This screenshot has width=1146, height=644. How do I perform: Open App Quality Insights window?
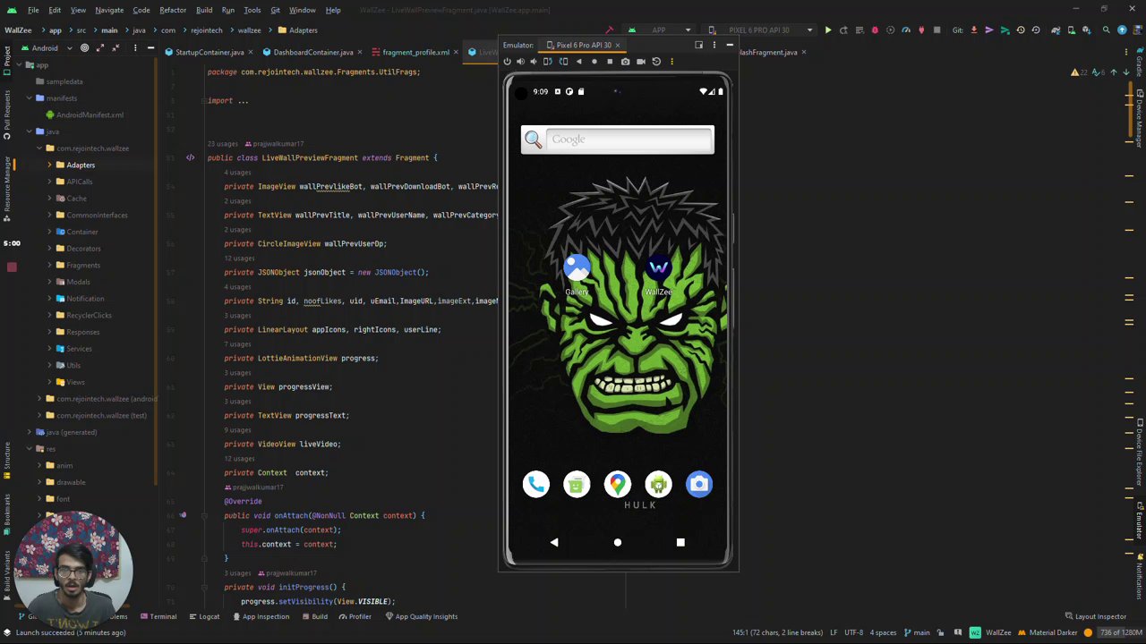click(422, 616)
